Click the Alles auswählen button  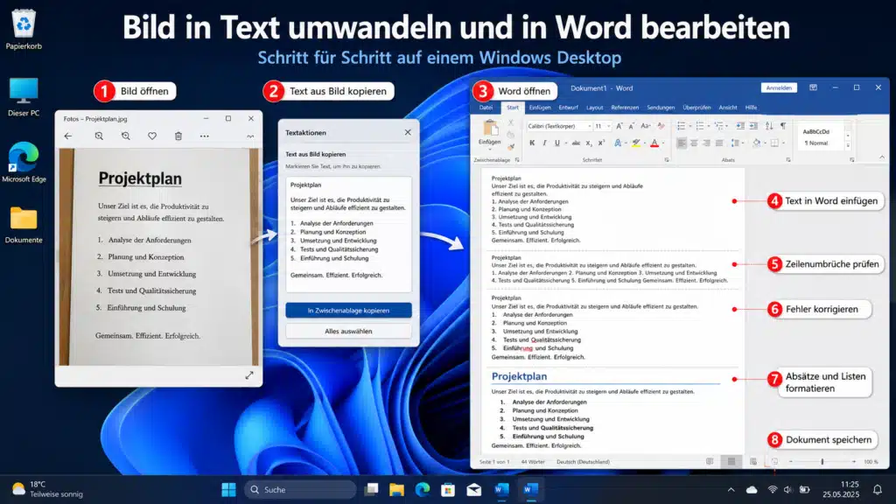(348, 332)
